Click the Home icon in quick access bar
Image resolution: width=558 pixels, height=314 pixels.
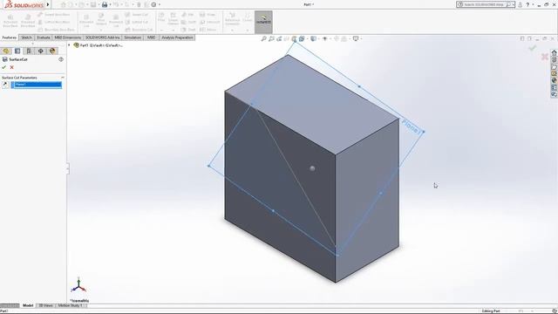click(x=64, y=4)
